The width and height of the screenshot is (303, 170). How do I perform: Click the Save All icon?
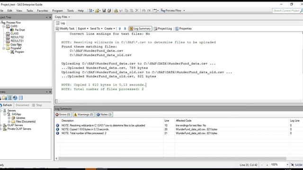109,10
